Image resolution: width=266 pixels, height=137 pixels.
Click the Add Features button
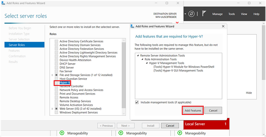[x=193, y=110]
